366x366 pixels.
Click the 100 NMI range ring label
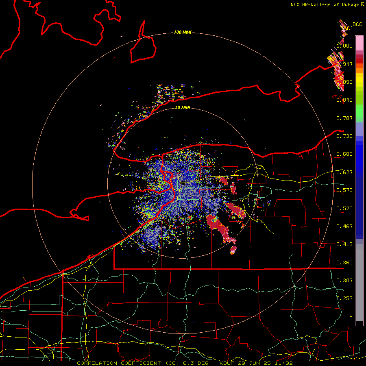coord(183,32)
